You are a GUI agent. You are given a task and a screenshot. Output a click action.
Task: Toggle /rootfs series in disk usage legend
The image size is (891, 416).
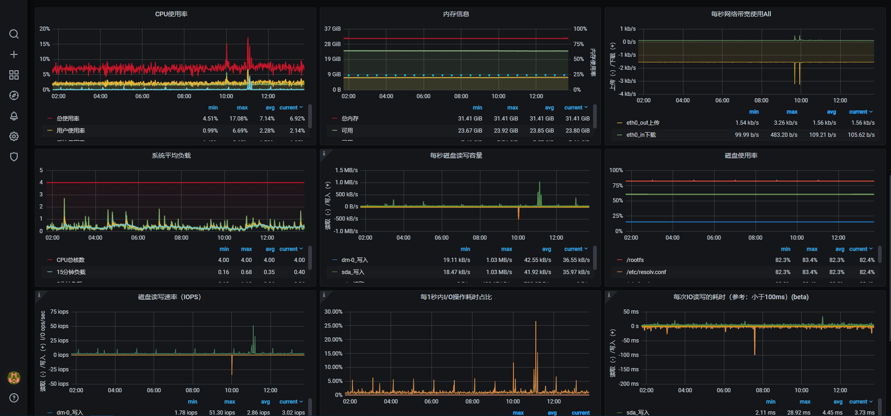(635, 260)
